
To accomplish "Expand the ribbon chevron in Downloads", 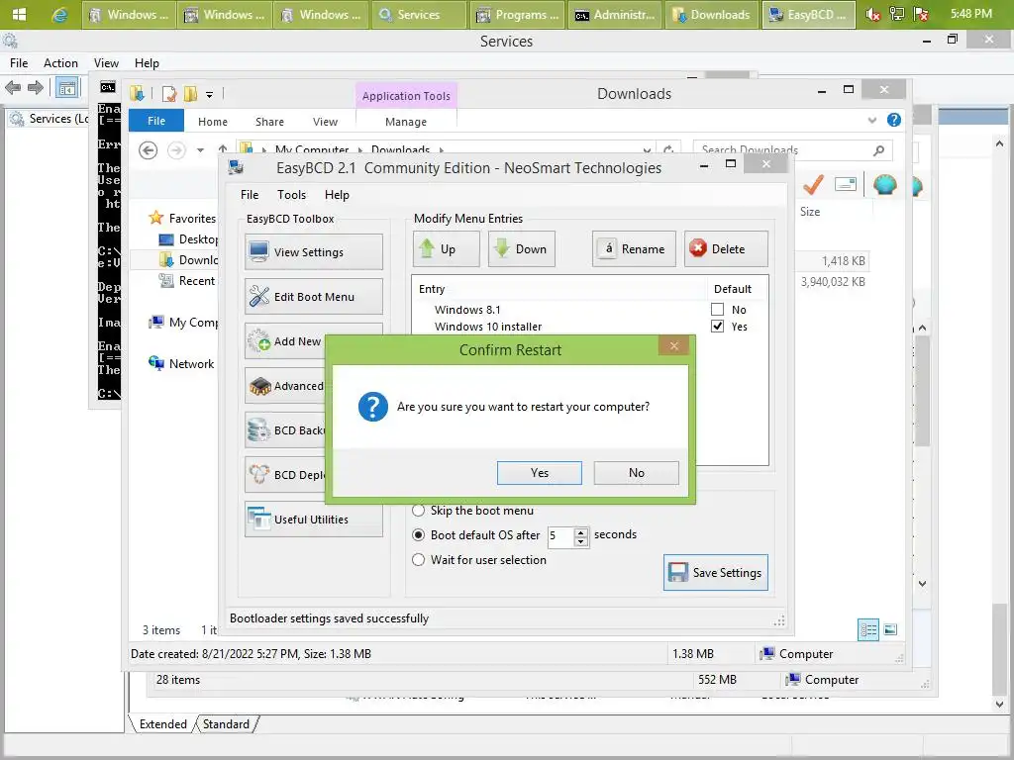I will click(x=871, y=120).
